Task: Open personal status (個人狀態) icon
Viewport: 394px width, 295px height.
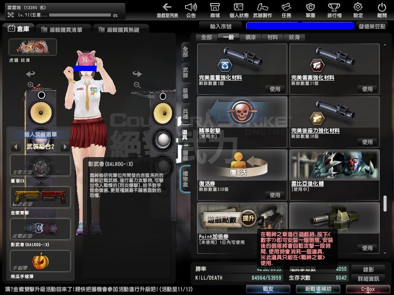Action: [239, 10]
